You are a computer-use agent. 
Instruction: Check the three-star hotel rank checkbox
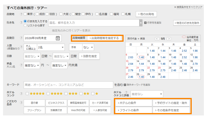pos(66,94)
